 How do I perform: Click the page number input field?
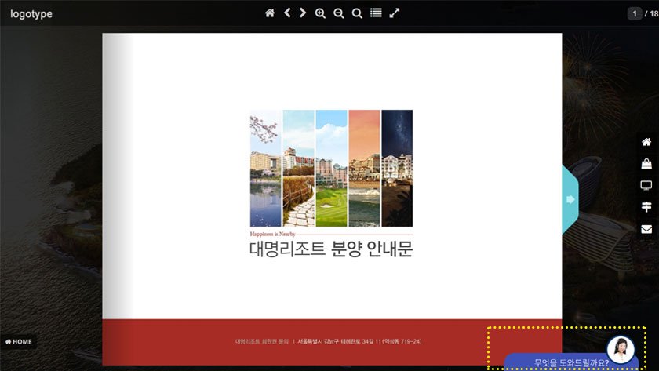pos(635,13)
